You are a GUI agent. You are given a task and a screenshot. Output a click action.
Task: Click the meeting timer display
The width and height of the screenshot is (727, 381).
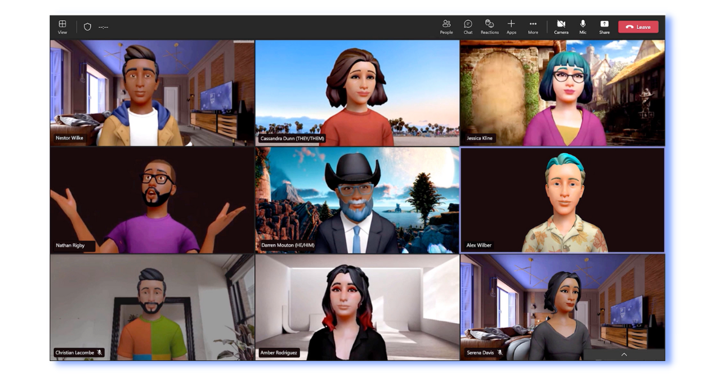104,25
